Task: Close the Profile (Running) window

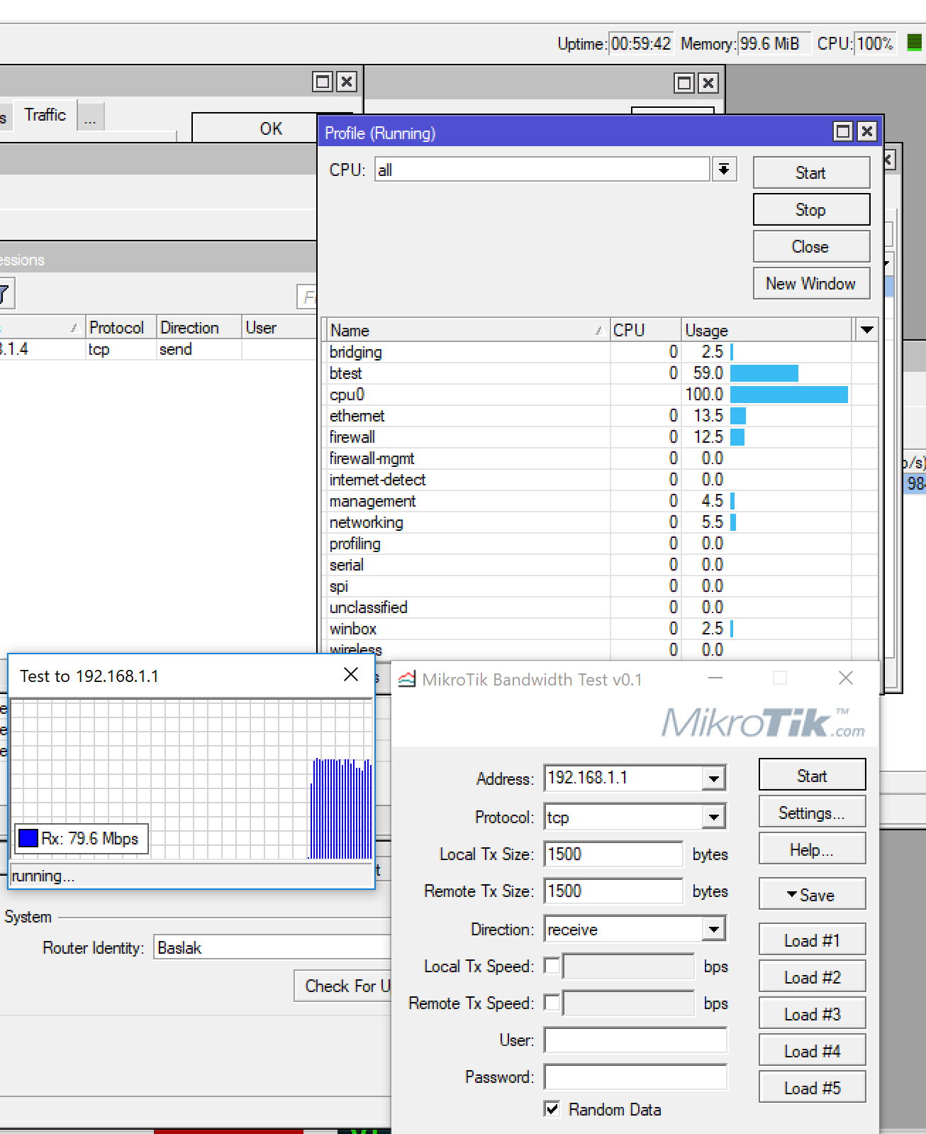Action: 866,131
